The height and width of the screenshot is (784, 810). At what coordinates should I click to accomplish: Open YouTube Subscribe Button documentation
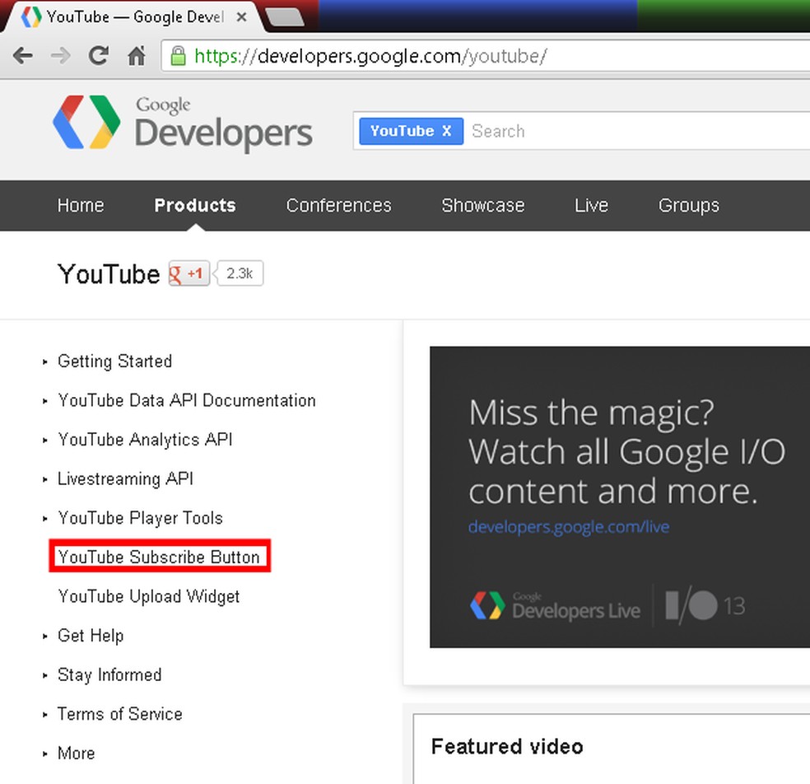[158, 557]
